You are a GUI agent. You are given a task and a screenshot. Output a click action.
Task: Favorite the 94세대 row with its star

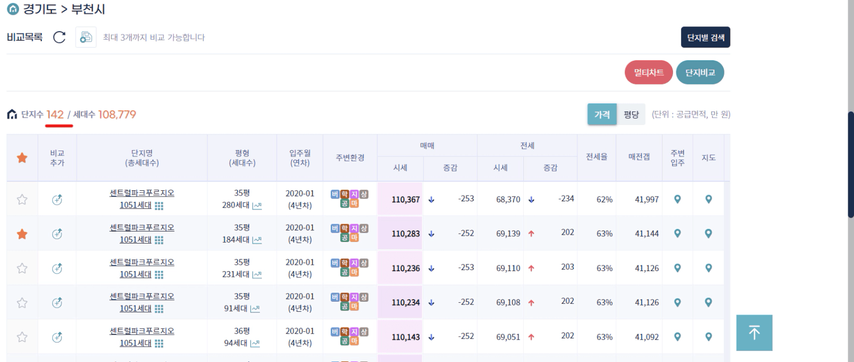pos(22,337)
